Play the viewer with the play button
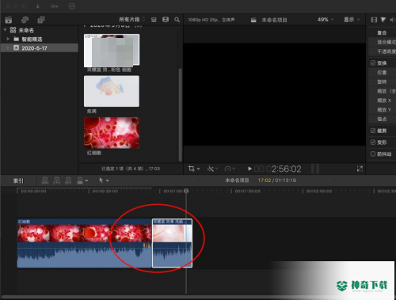Viewport: 396px width, 300px height. 249,169
